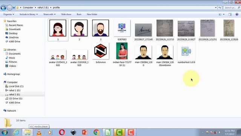Open CD Drive (G:)

point(15,99)
